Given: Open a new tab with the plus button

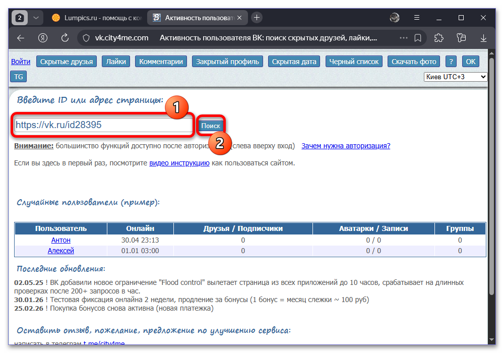Looking at the screenshot, I should 257,18.
